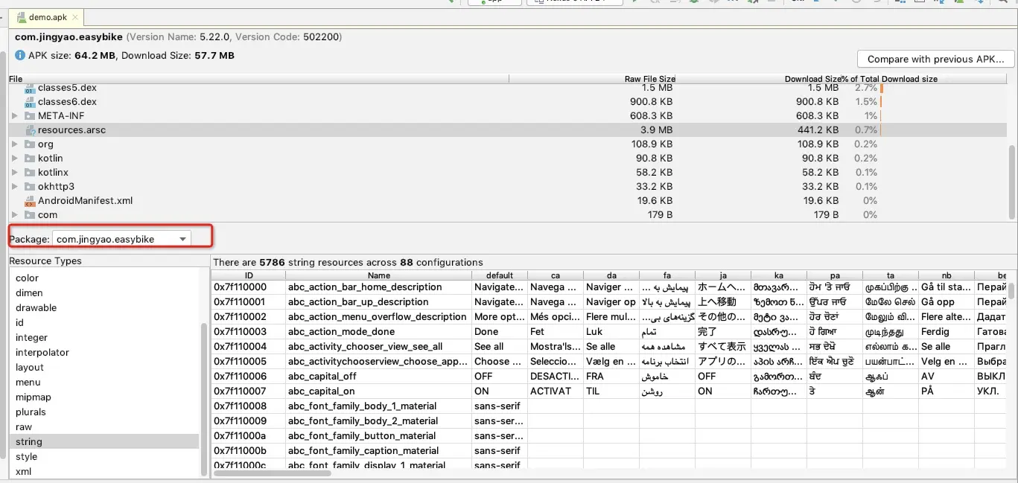Click the kotlinx folder icon
Image resolution: width=1018 pixels, height=483 pixels.
30,173
